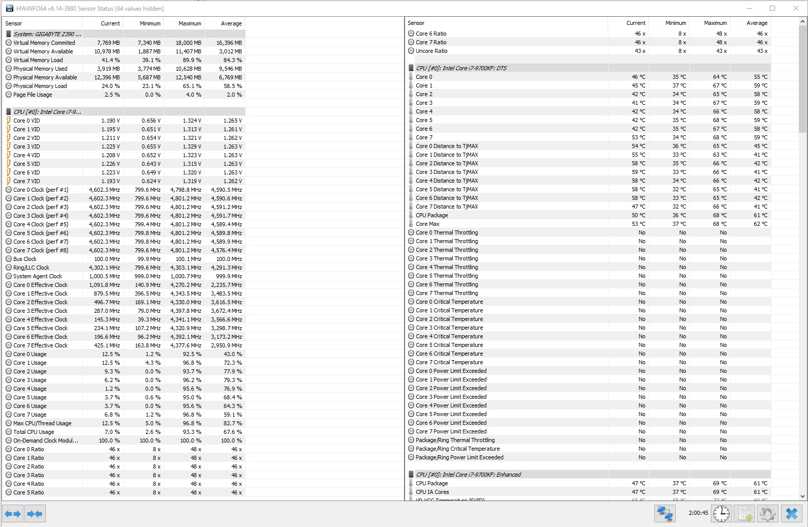This screenshot has height=527, width=808.
Task: Select the Core 3 Critical Temperature row
Action: pyautogui.click(x=588, y=328)
